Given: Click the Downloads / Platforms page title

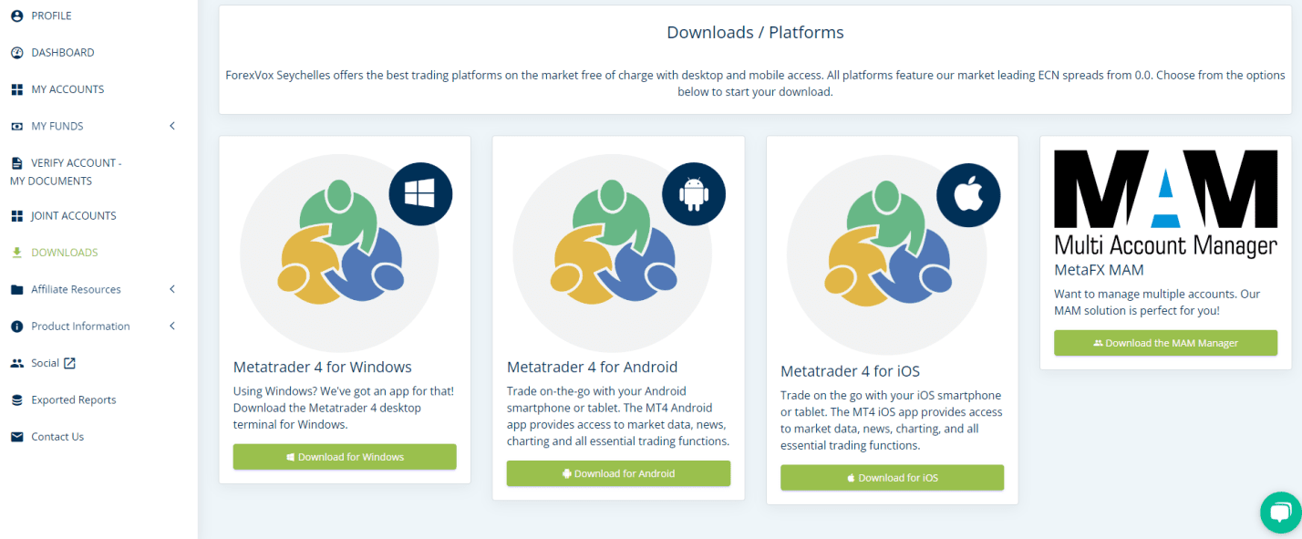Looking at the screenshot, I should (x=755, y=33).
